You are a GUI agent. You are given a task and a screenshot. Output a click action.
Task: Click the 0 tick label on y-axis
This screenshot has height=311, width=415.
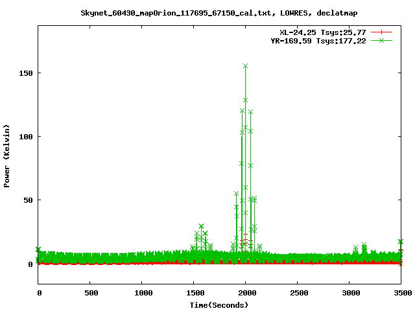pyautogui.click(x=30, y=264)
